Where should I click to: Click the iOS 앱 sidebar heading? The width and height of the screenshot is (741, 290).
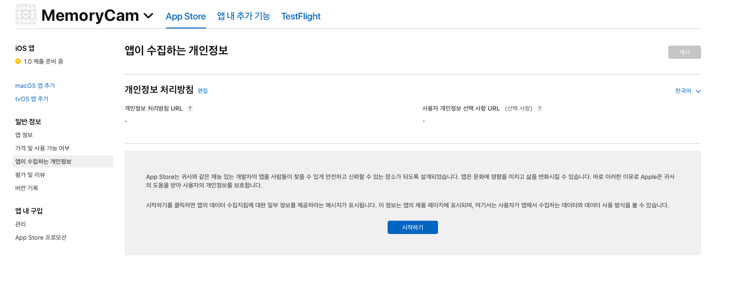pos(25,48)
